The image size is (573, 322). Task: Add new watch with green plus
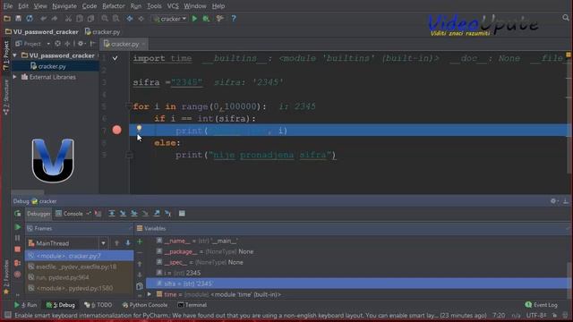pos(140,241)
